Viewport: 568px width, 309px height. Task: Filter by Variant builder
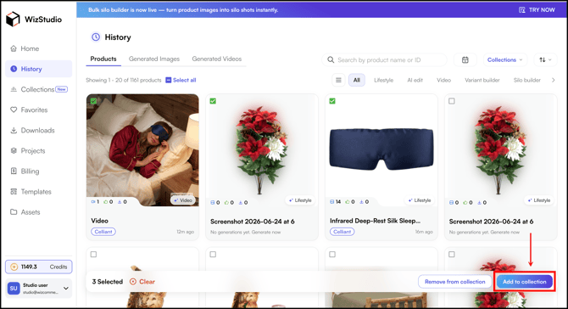pyautogui.click(x=482, y=80)
